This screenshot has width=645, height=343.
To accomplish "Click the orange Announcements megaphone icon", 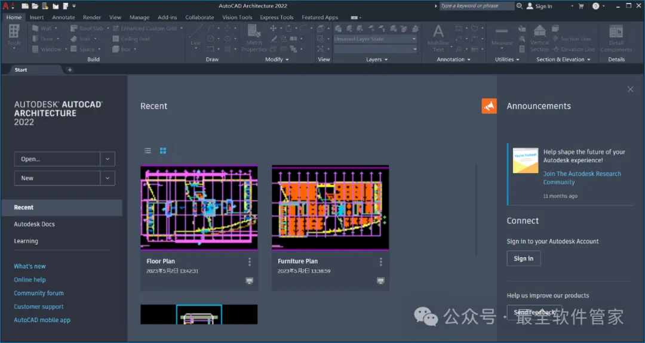I will [489, 106].
